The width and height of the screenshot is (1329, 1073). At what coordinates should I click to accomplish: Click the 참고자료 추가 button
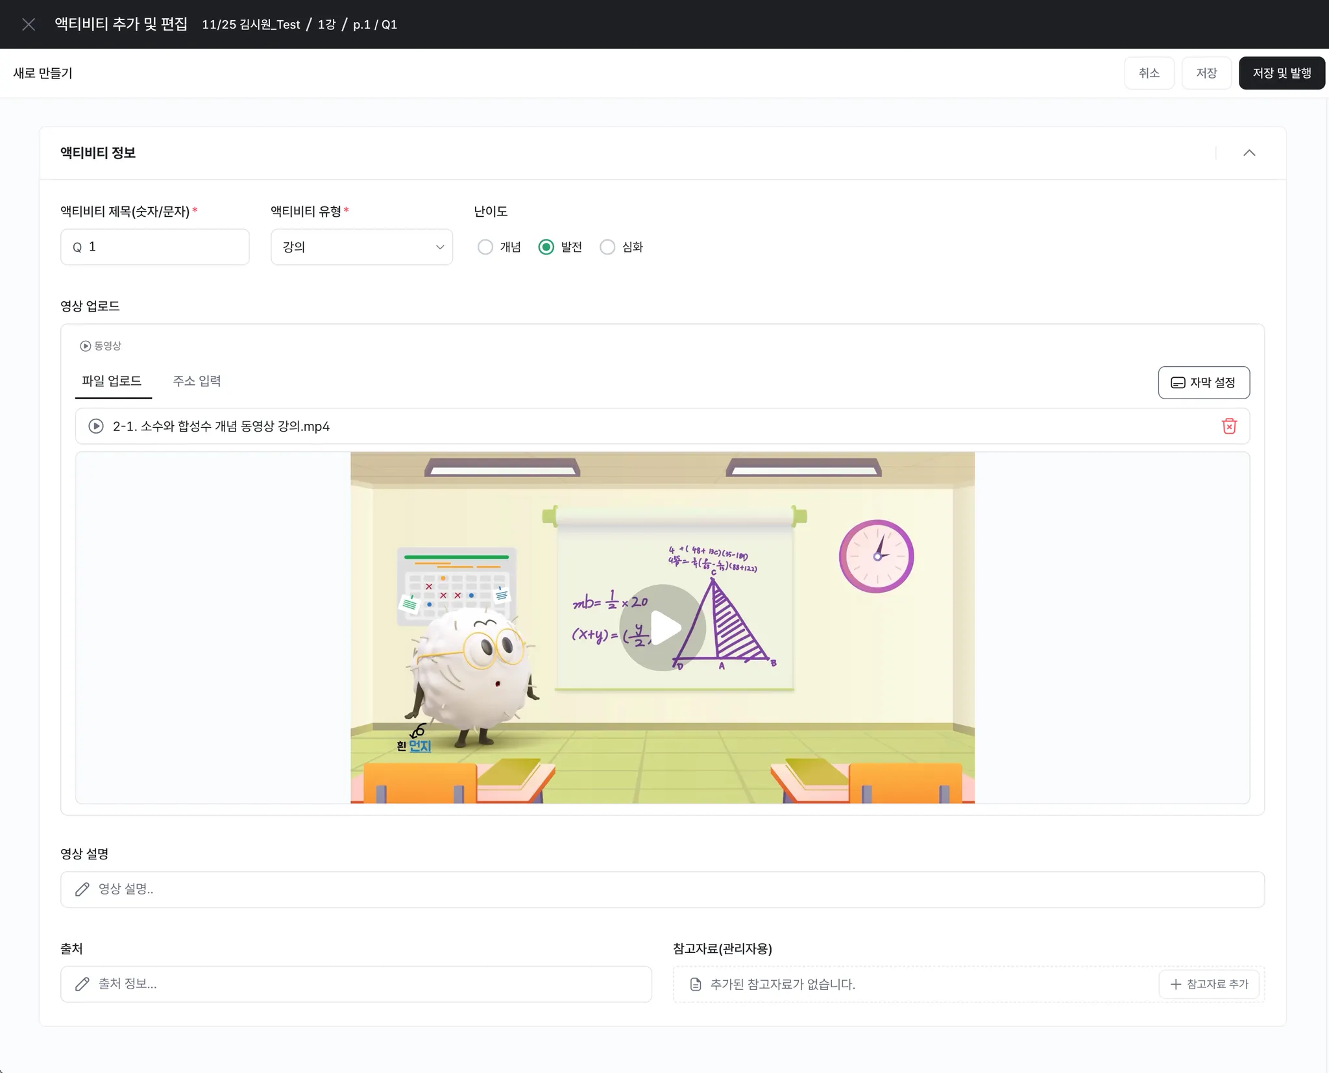coord(1208,984)
